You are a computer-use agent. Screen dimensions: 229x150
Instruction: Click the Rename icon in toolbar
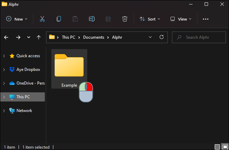click(92, 19)
